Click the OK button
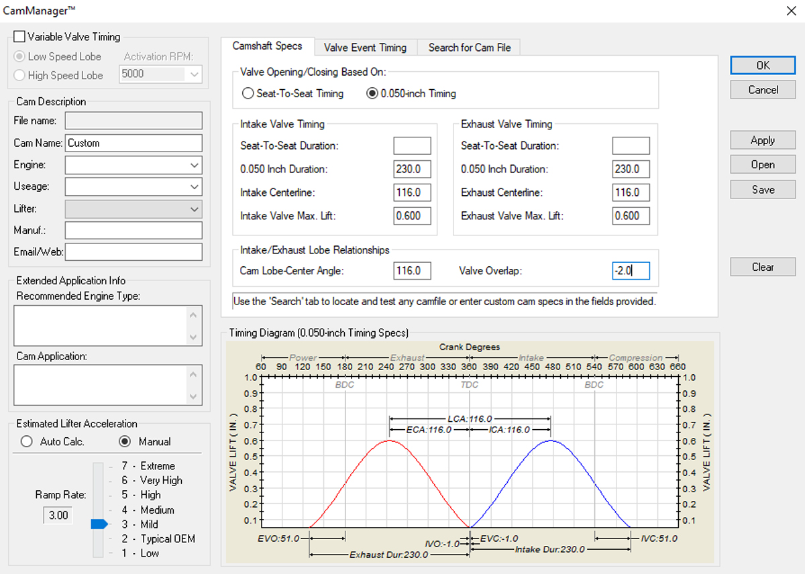 (763, 66)
